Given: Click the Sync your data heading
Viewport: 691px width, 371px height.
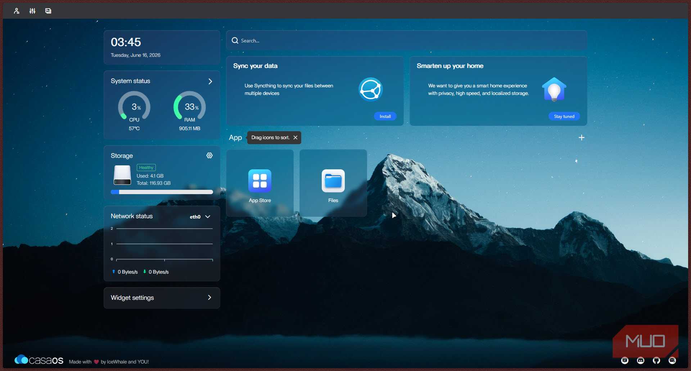Looking at the screenshot, I should pos(255,66).
